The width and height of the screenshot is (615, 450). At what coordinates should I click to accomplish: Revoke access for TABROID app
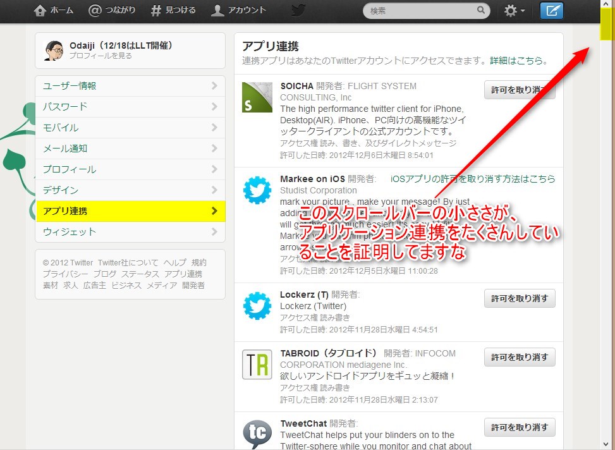[x=520, y=358]
